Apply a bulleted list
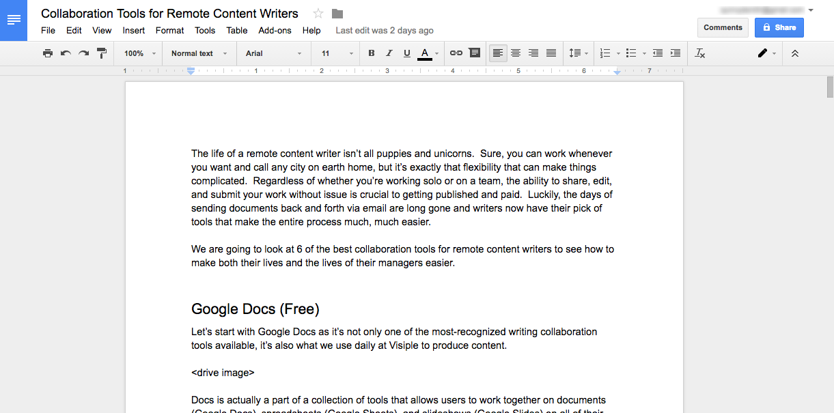 631,53
